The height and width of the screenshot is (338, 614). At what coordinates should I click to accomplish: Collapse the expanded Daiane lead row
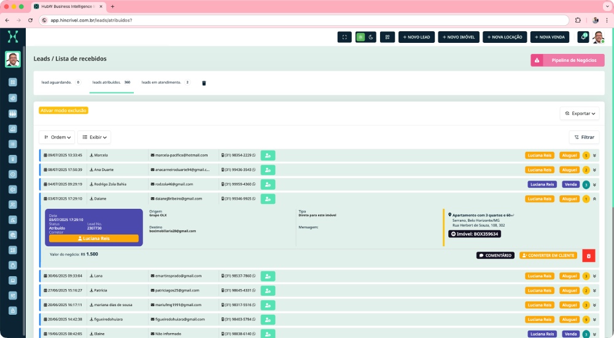tap(594, 199)
